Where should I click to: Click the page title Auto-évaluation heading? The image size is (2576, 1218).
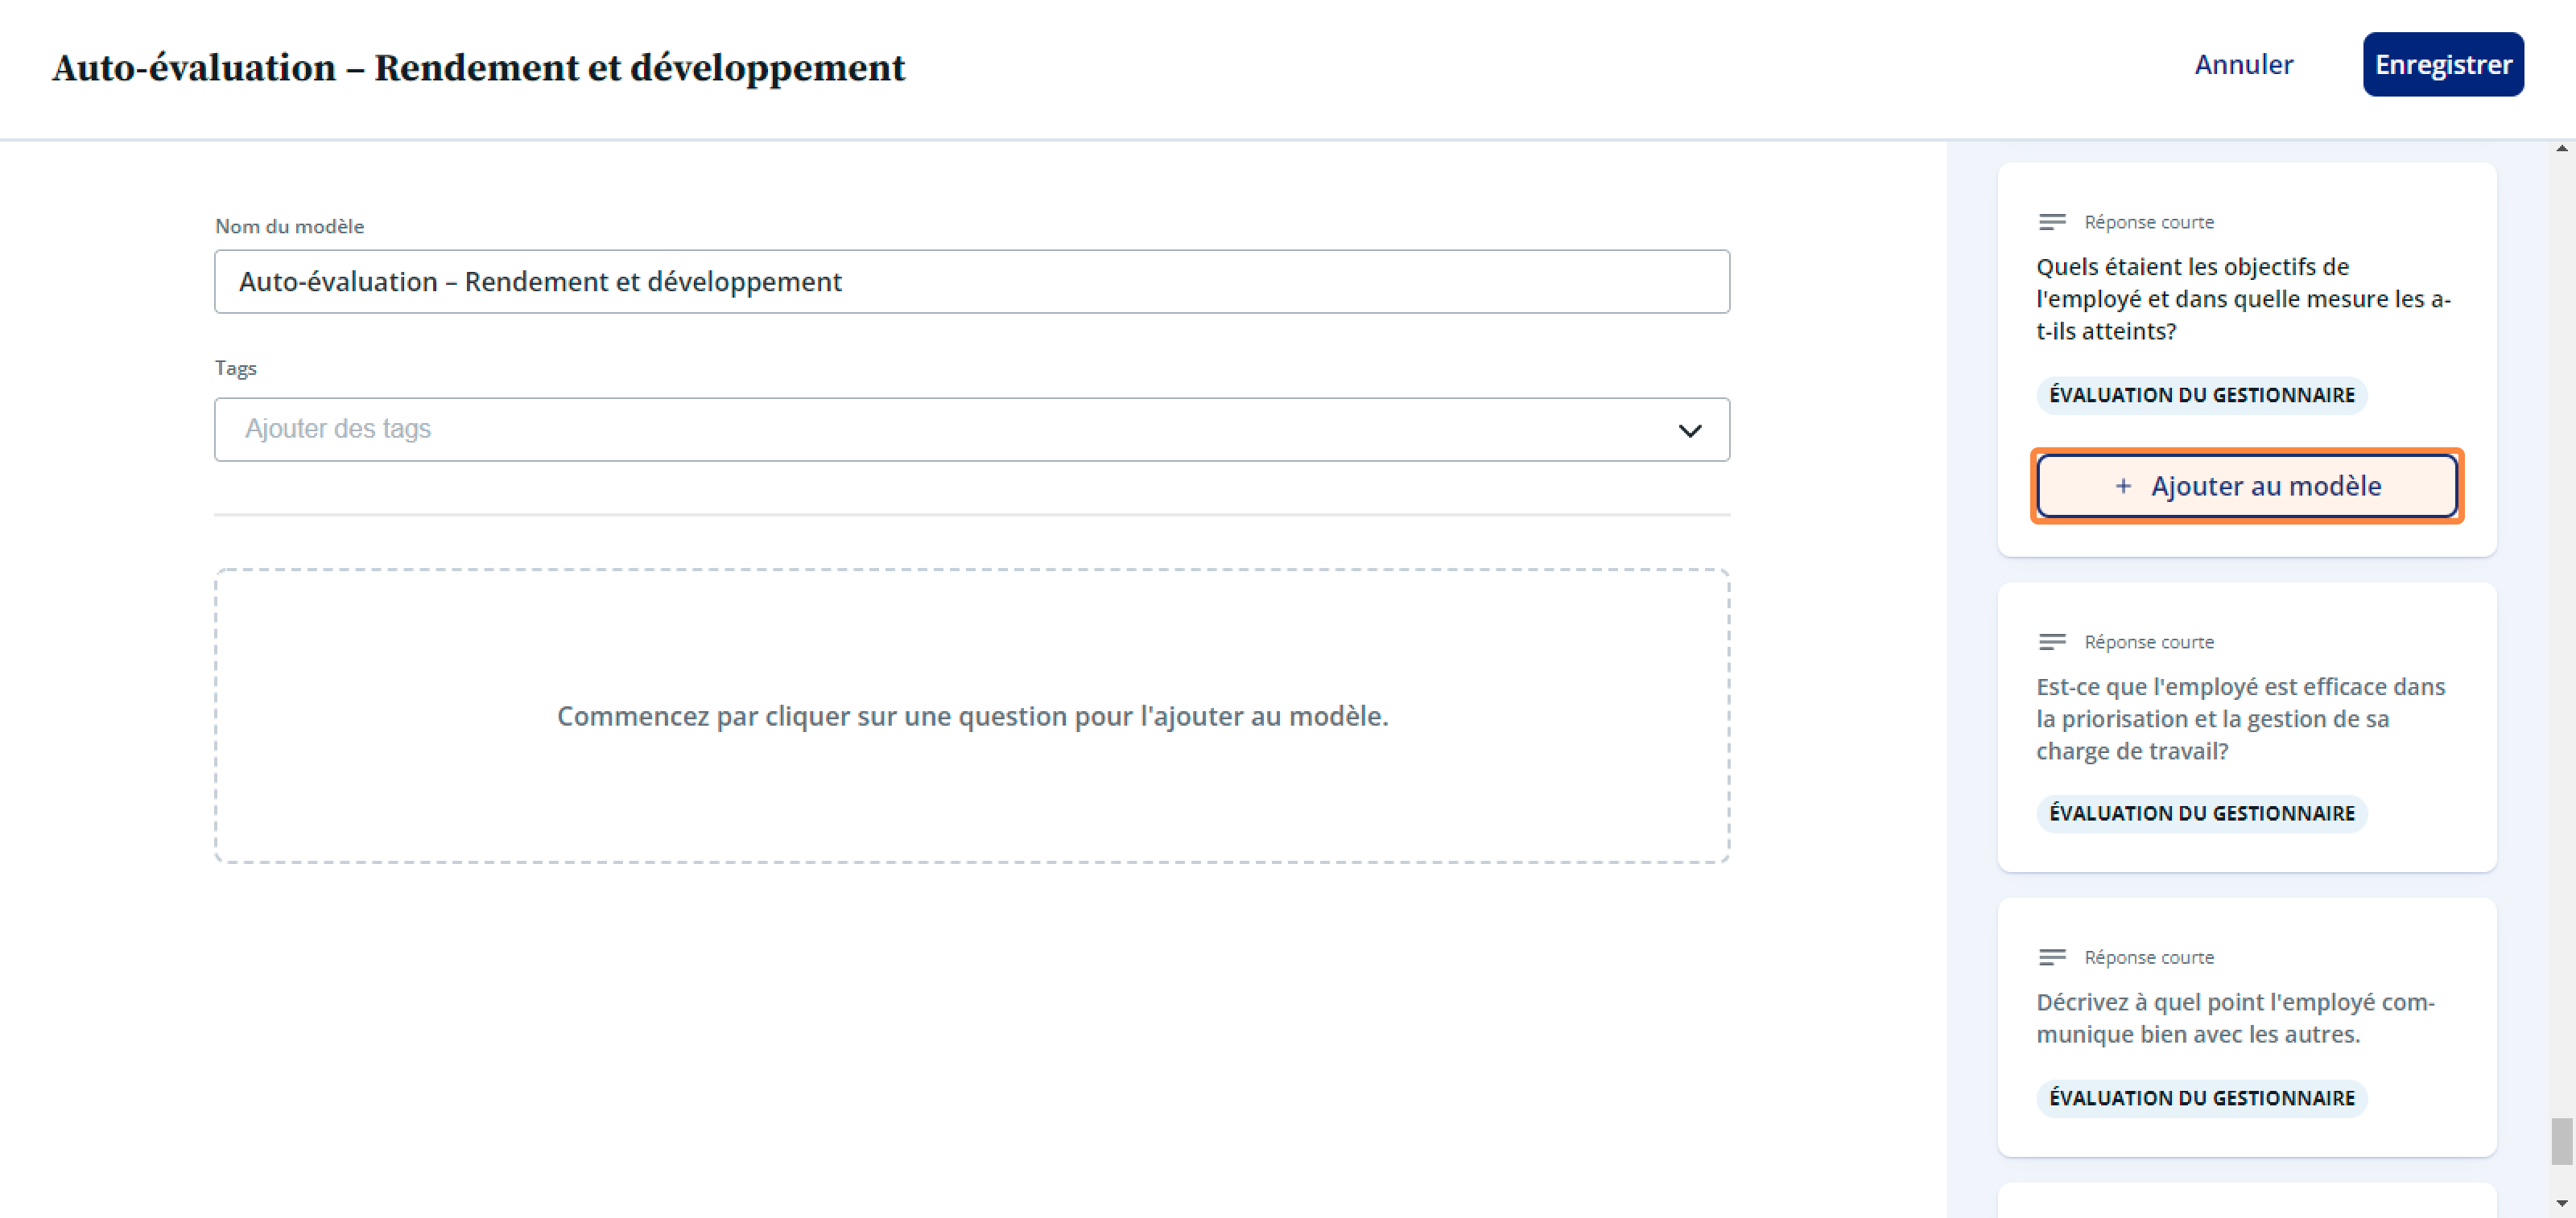479,68
